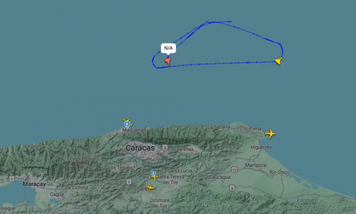Click the yellow triangular aircraft east of the loop

click(x=279, y=61)
